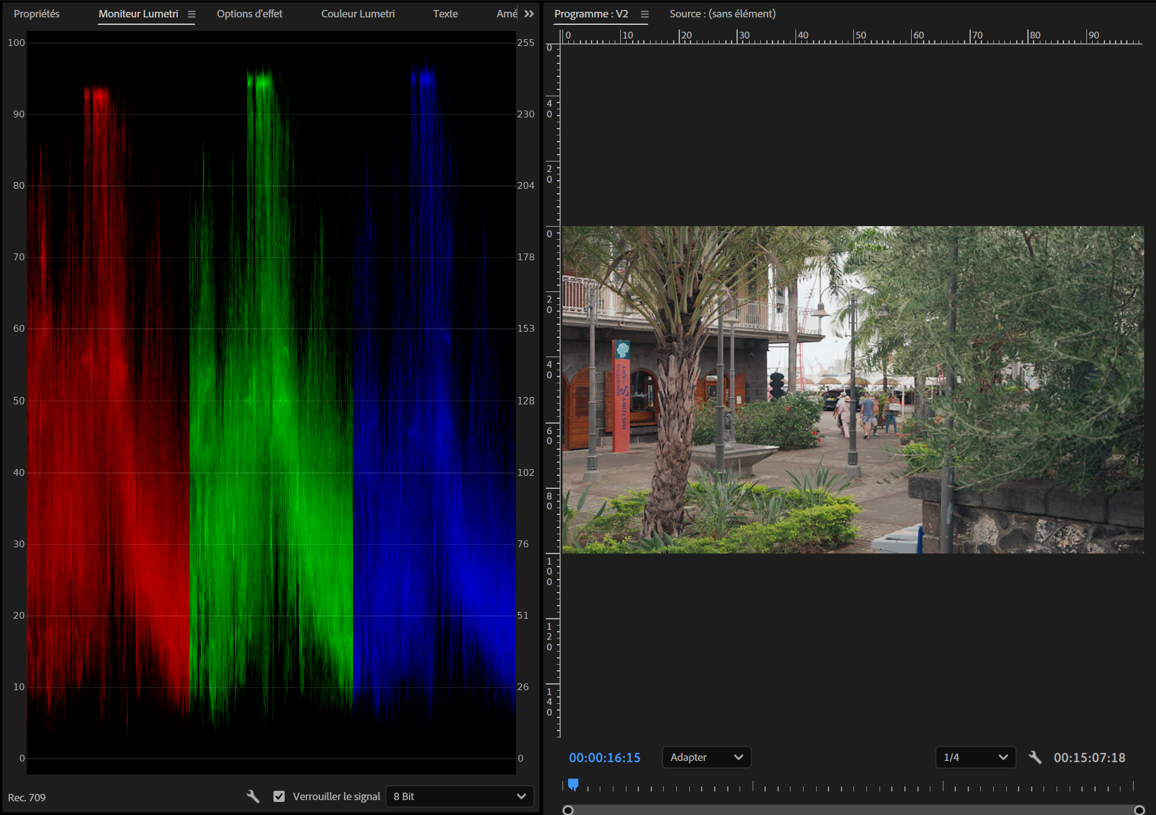Open the Texte tab
Viewport: 1156px width, 815px height.
click(x=446, y=14)
